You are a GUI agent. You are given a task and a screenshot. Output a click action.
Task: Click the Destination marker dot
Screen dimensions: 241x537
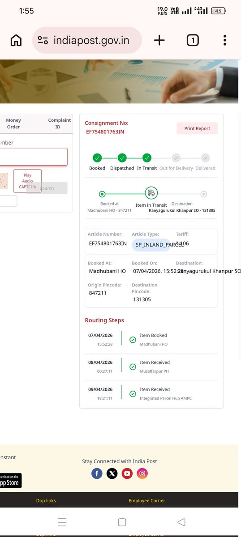[x=204, y=194]
